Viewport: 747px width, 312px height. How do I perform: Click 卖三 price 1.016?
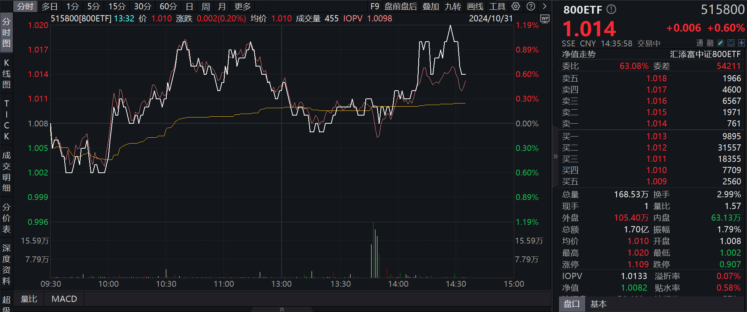[657, 101]
